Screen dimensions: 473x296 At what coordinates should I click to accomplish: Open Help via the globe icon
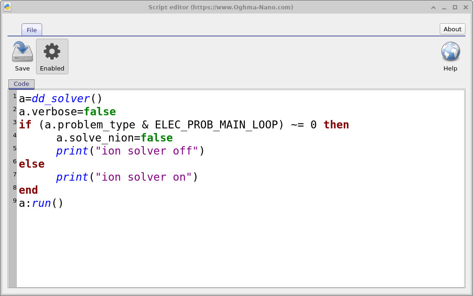(450, 56)
